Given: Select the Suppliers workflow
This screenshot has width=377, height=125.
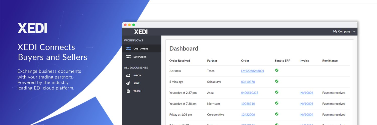Looking at the screenshot, I should [x=142, y=57].
